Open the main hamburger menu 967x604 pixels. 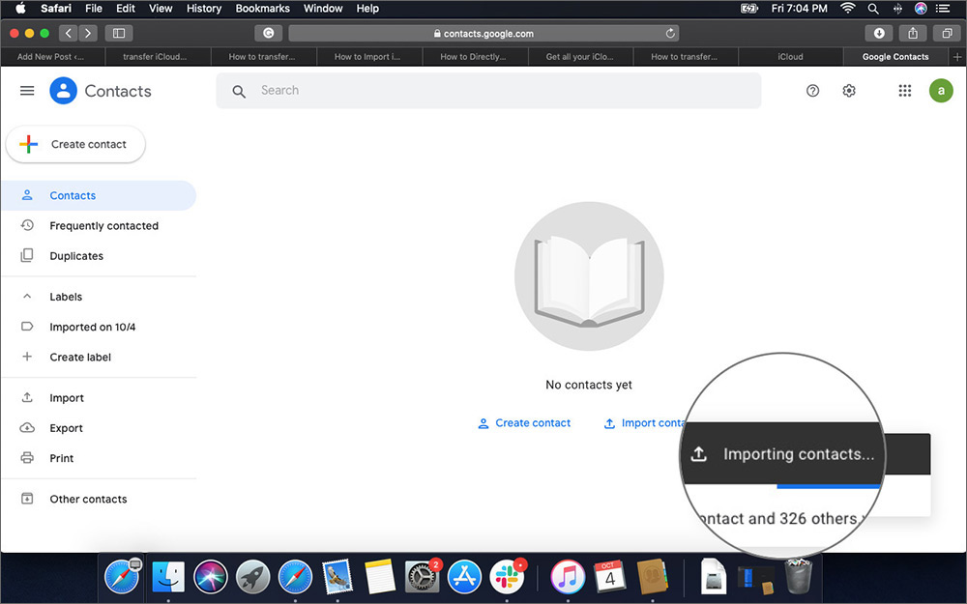click(x=26, y=90)
